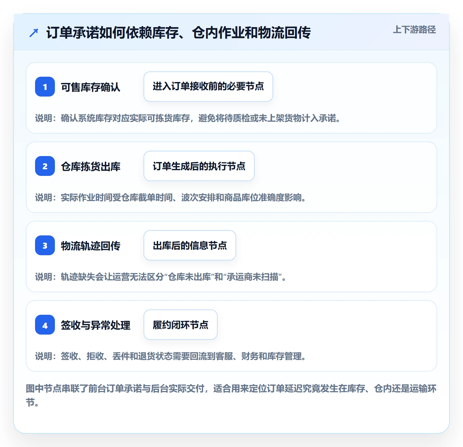Viewport: 463px width, 447px height.
Task: Select the 签收与异常处理 step title
Action: coord(96,325)
